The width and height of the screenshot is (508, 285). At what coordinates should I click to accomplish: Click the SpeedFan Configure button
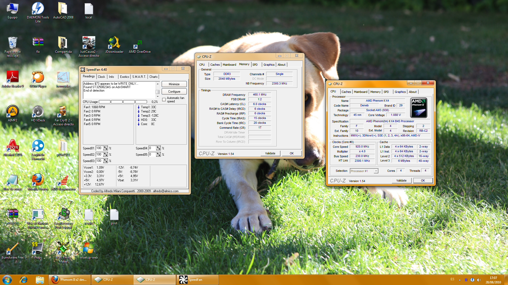click(x=174, y=92)
